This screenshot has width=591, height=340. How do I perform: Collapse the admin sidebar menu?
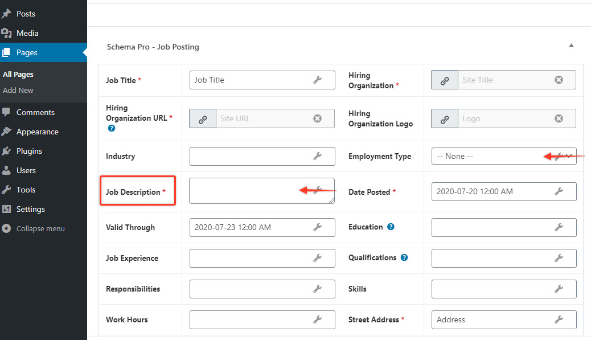pyautogui.click(x=36, y=228)
